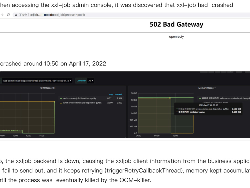Image resolution: width=250 pixels, height=188 pixels.
Task: Click the 2.459 GiB tooltip value
Action: (x=236, y=112)
